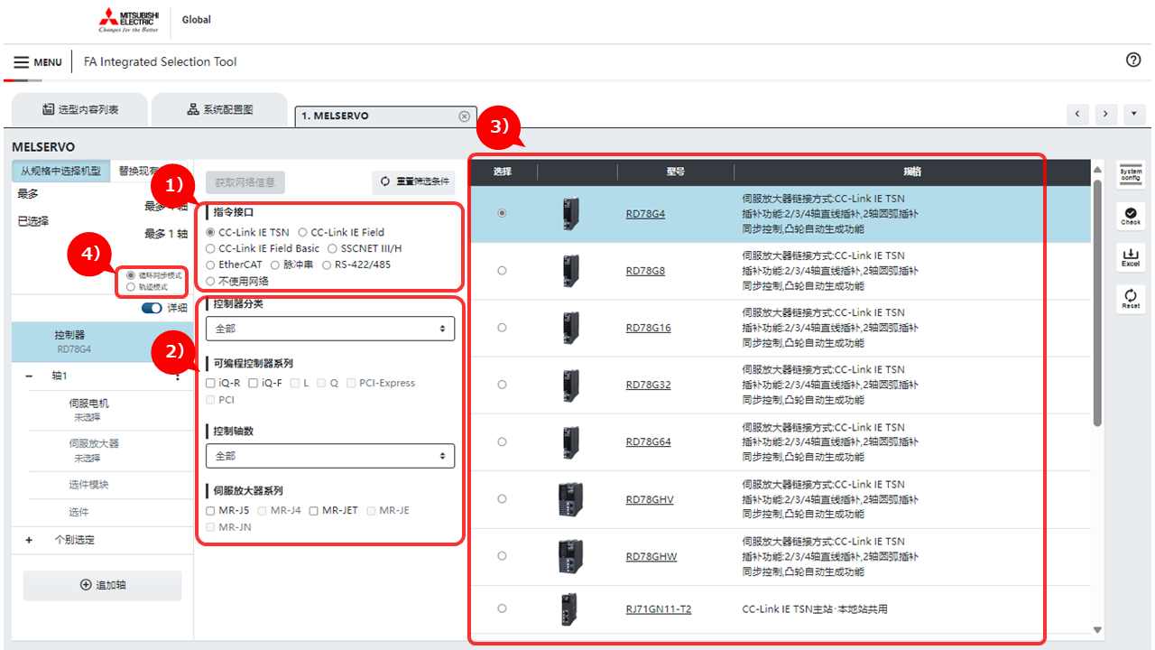Switch to 选型内容列表 tab
Screen dimensions: 1155x650
coord(79,109)
